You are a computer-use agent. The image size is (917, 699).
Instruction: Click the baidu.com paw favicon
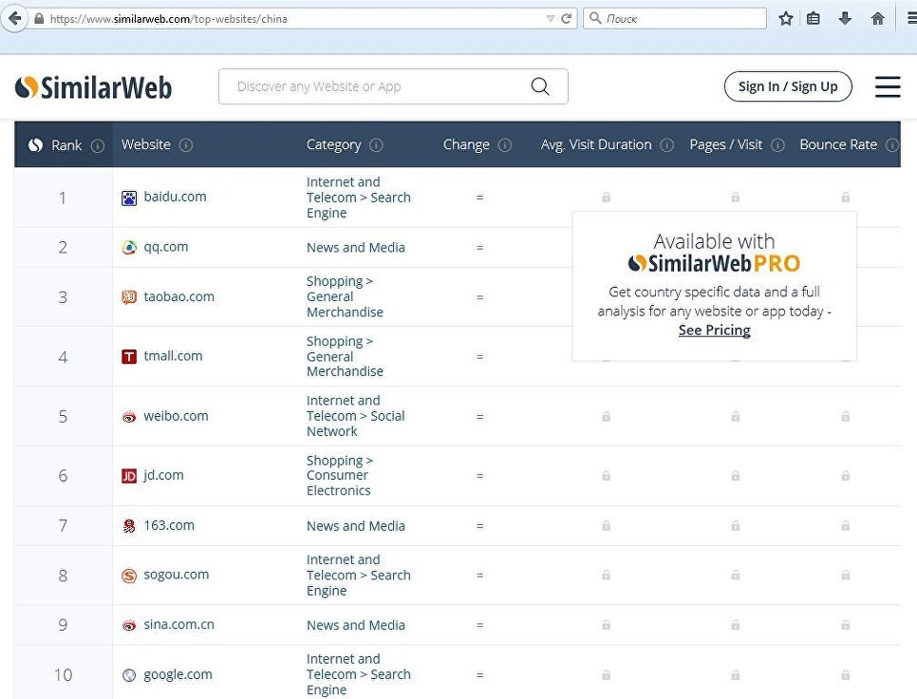point(129,198)
